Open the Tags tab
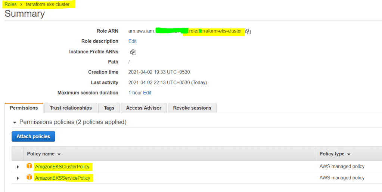 pyautogui.click(x=109, y=108)
